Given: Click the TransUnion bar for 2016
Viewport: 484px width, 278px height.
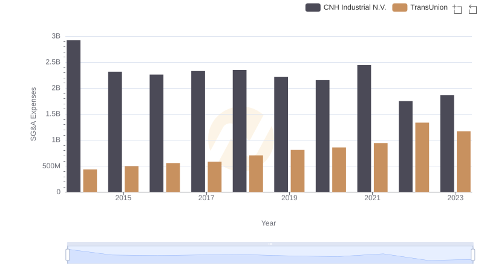Looking at the screenshot, I should pyautogui.click(x=173, y=177).
